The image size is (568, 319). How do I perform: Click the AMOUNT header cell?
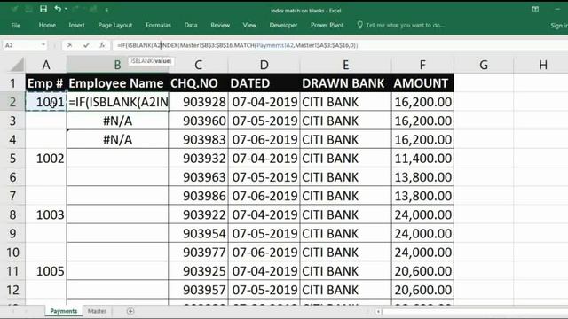(422, 83)
